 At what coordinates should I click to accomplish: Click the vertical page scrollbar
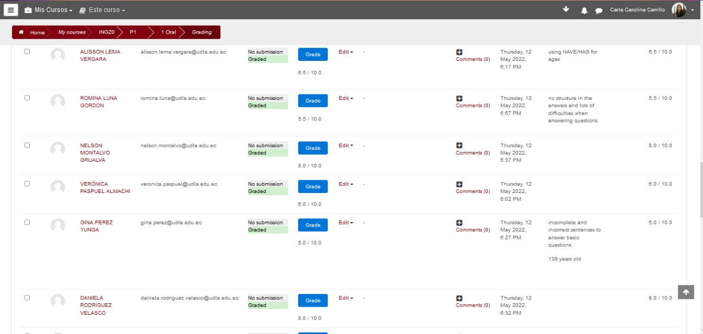pos(700,190)
